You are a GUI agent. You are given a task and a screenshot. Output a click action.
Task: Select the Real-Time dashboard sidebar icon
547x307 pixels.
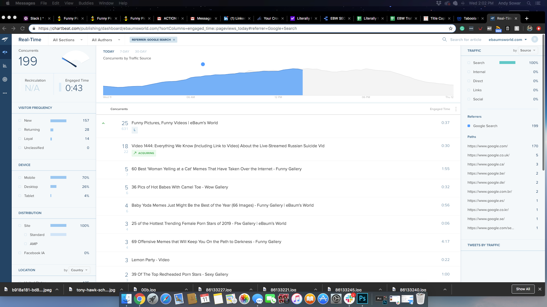point(5,52)
